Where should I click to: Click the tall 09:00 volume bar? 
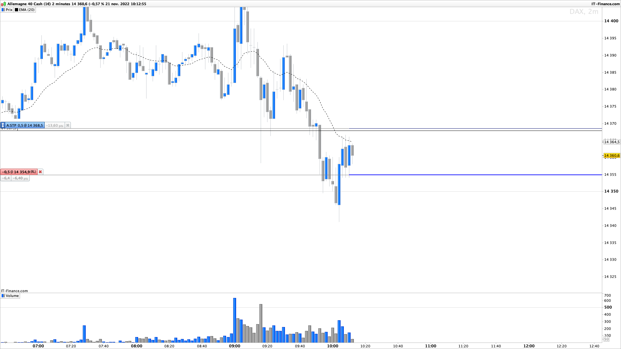tap(234, 320)
